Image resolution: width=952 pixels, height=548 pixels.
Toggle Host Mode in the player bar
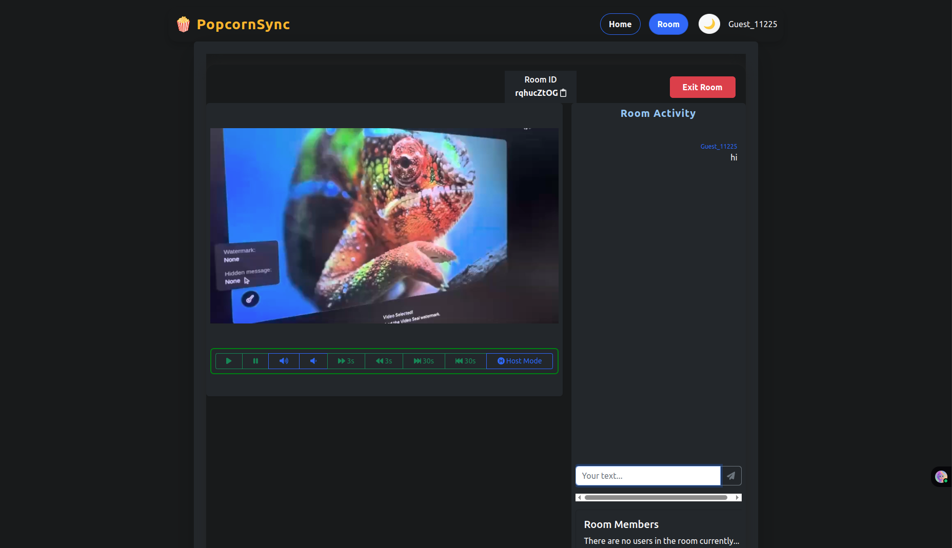pos(520,361)
